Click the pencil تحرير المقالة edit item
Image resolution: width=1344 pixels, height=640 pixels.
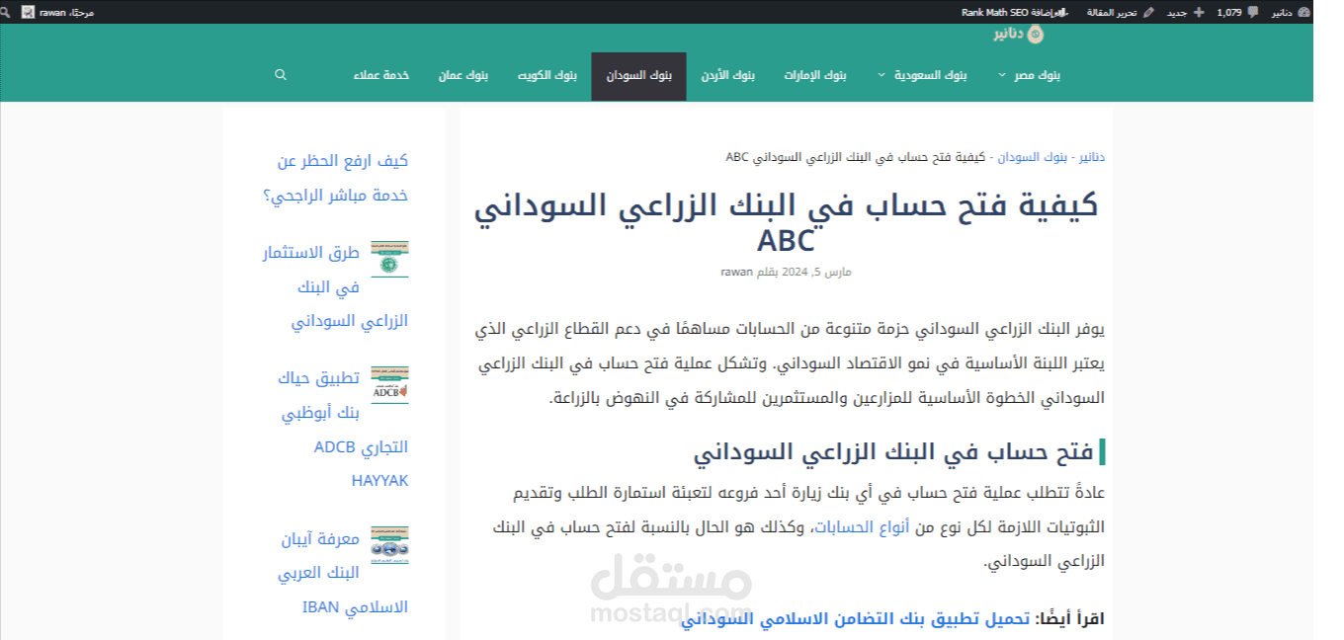tap(1119, 12)
